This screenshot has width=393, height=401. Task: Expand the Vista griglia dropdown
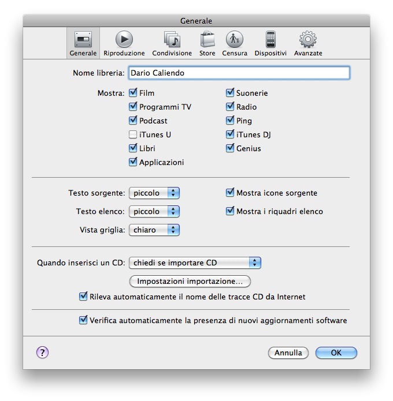154,230
